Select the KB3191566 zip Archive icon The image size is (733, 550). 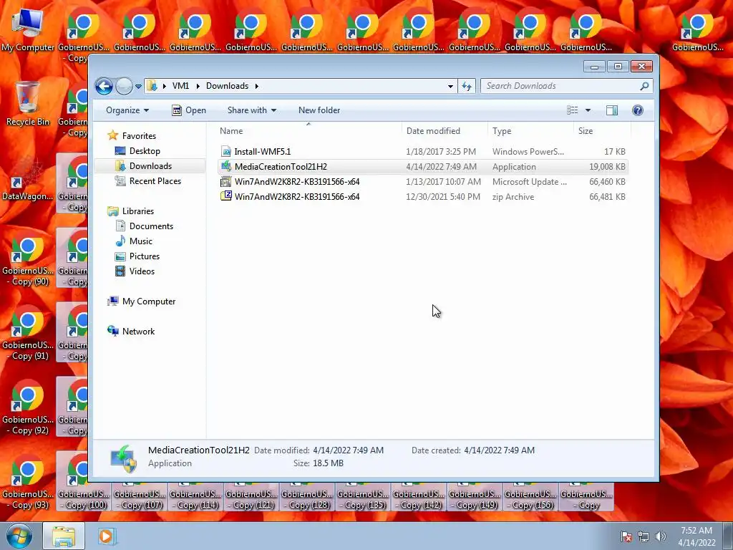click(x=226, y=196)
